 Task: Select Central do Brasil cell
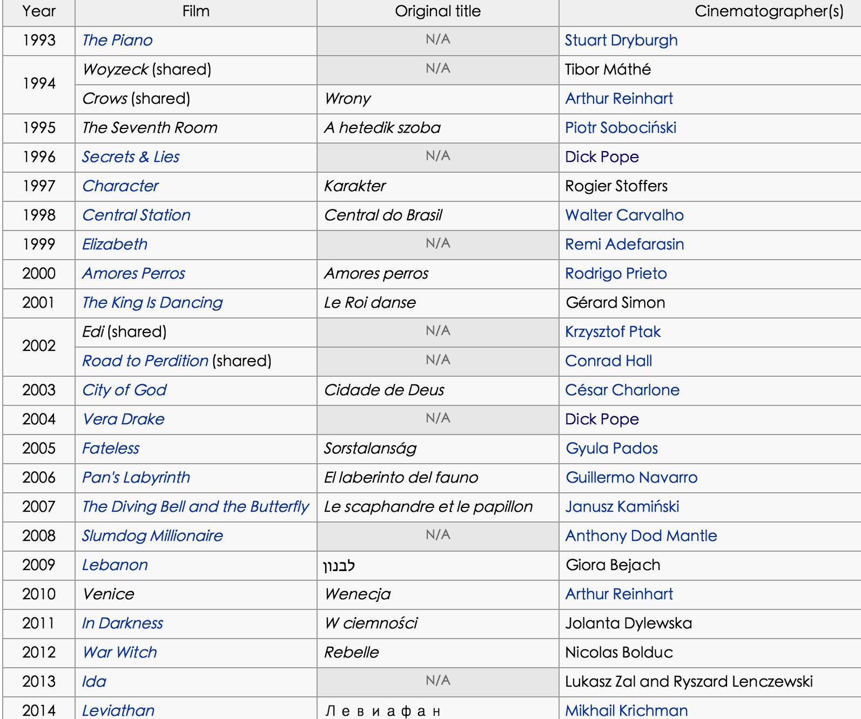438,215
